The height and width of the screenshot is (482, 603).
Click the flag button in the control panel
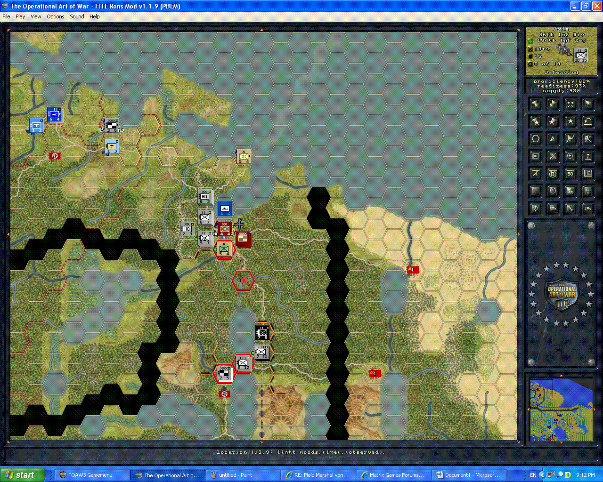587,104
